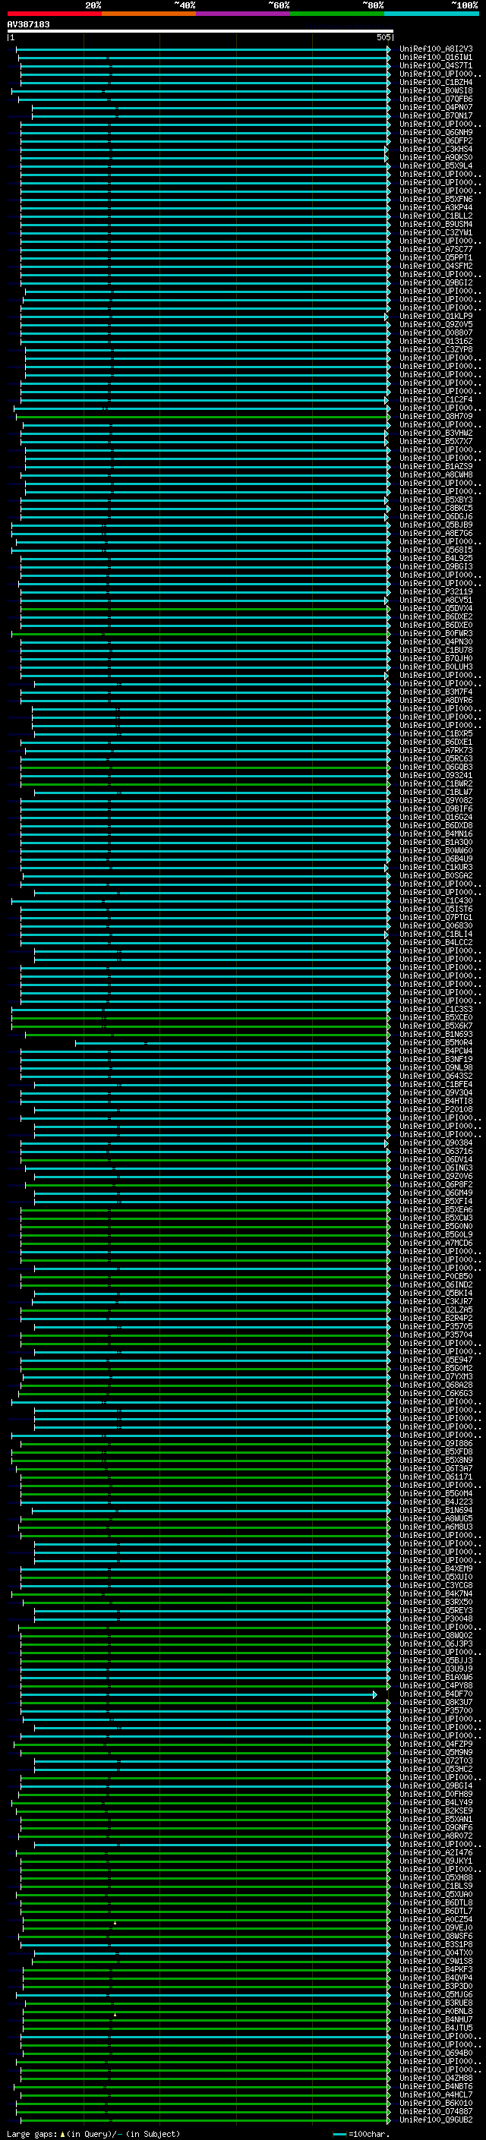Open hit UniRef100_A8I2V3

(436, 49)
